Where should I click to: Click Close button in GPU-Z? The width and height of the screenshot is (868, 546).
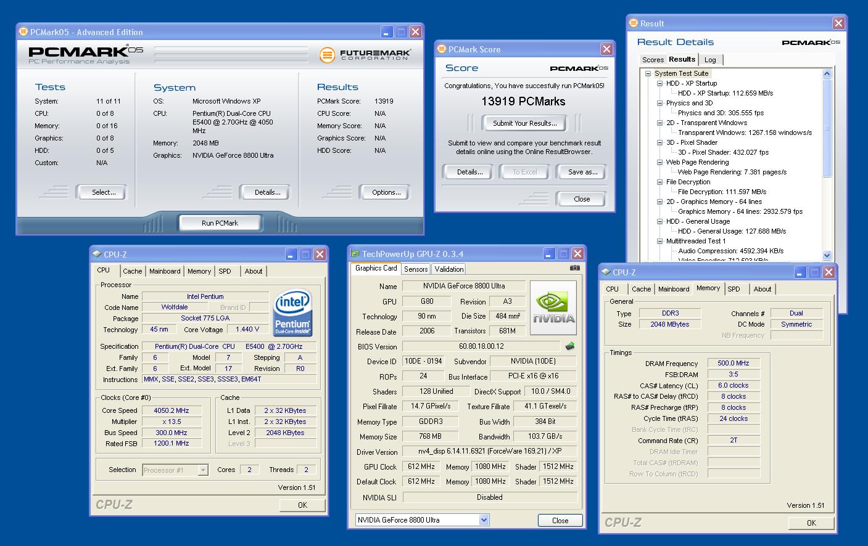[560, 520]
